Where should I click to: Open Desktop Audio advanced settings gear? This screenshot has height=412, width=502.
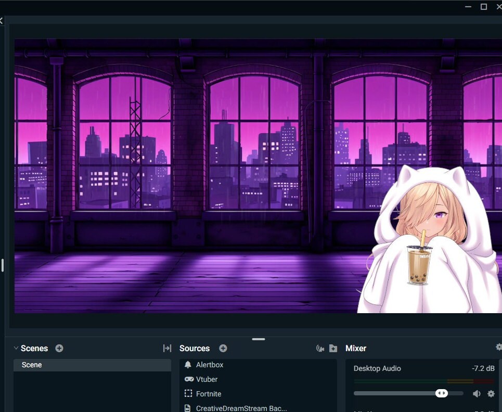coord(491,393)
